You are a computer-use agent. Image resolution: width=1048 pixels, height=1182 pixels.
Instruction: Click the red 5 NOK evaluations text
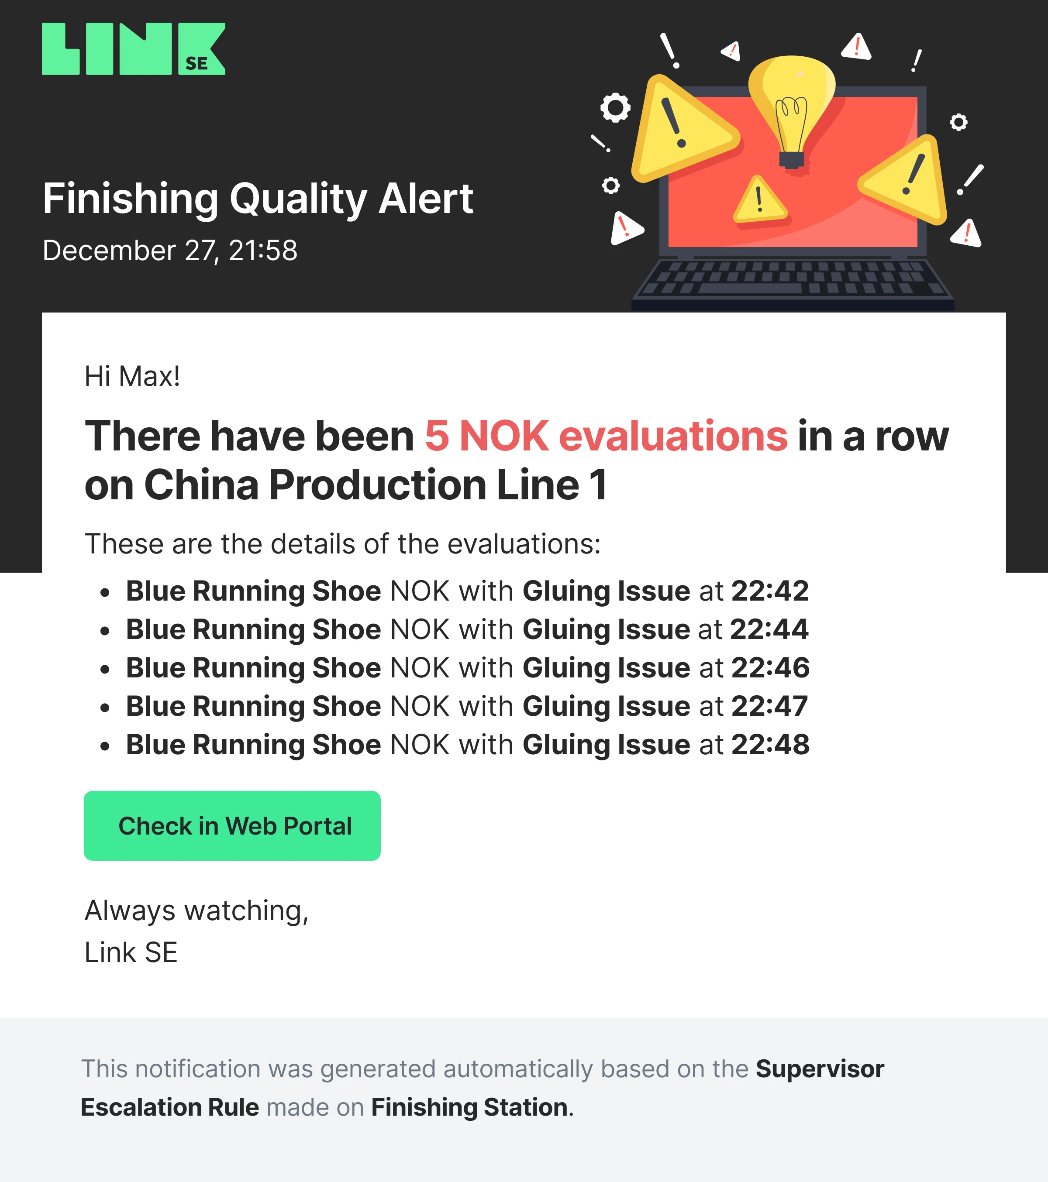point(606,436)
